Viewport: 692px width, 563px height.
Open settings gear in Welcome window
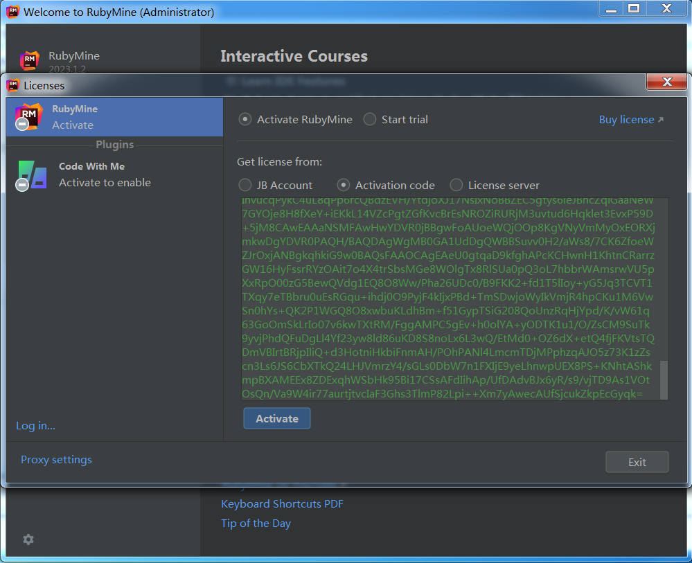[x=28, y=539]
